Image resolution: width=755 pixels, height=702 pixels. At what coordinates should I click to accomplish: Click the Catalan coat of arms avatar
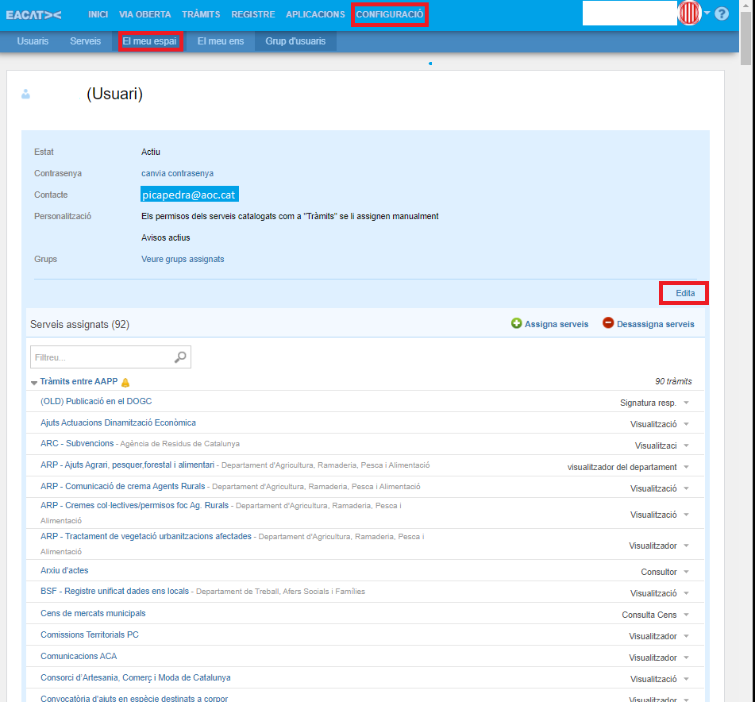(x=689, y=13)
